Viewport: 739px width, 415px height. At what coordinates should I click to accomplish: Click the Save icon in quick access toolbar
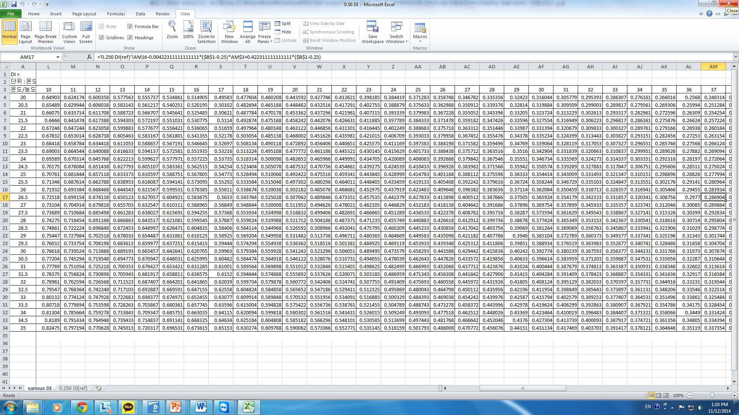14,4
